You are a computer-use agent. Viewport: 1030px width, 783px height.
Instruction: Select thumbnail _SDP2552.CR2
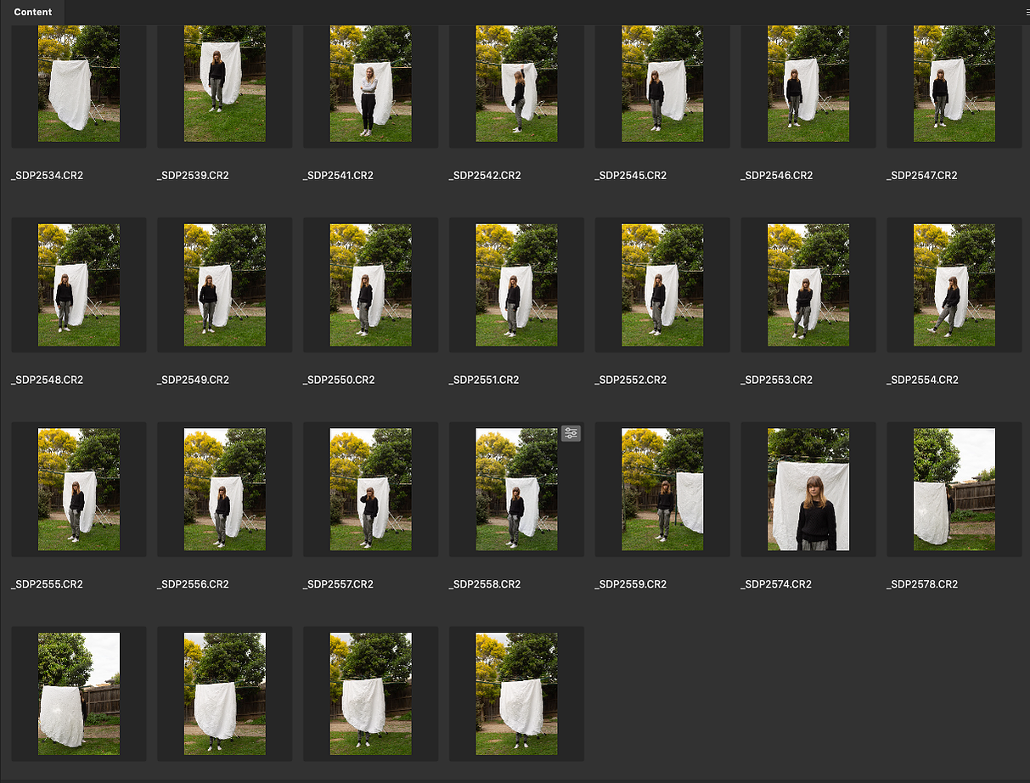[662, 284]
